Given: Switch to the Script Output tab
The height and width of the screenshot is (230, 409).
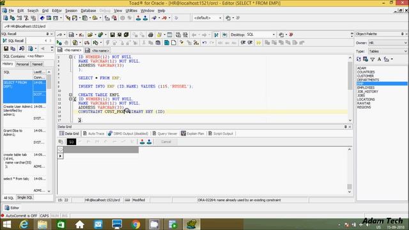Looking at the screenshot, I should click(220, 134).
